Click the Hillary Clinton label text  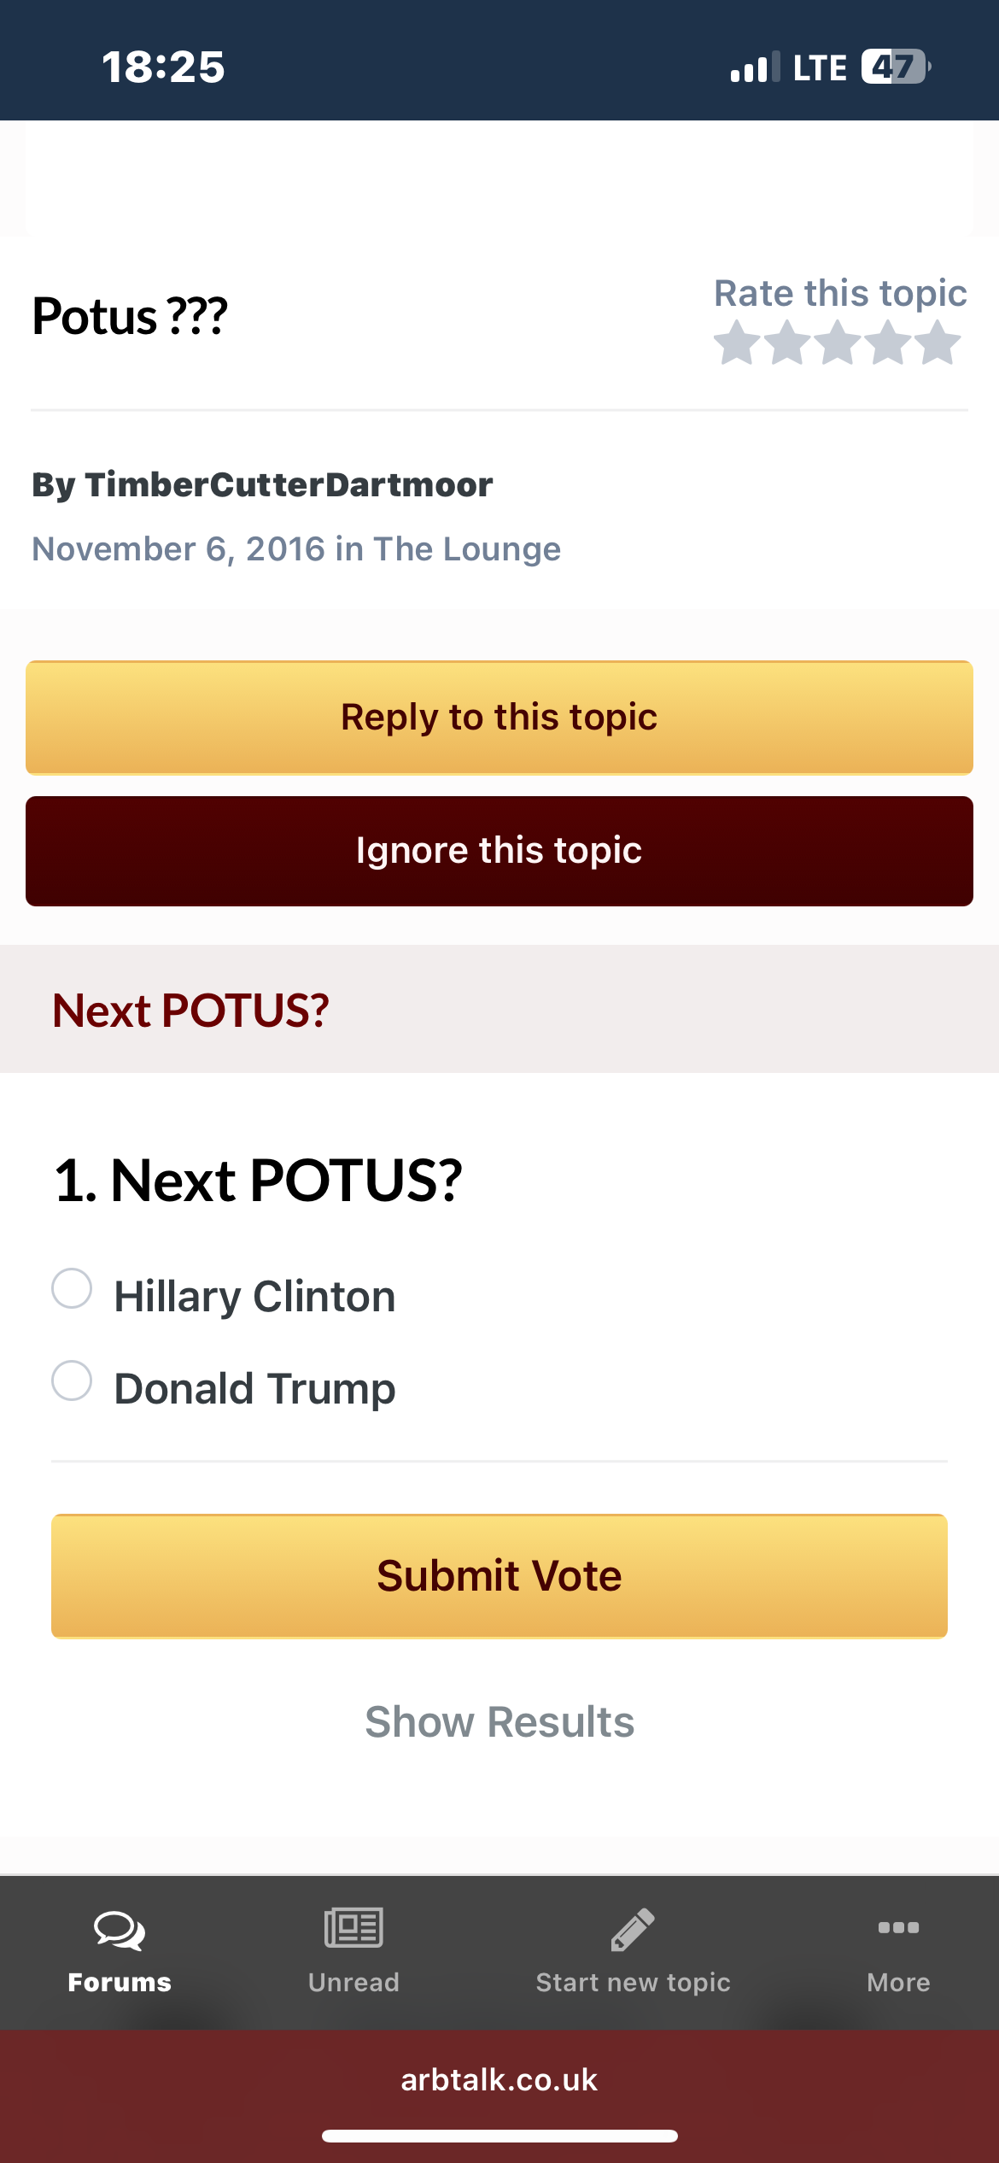tap(254, 1297)
